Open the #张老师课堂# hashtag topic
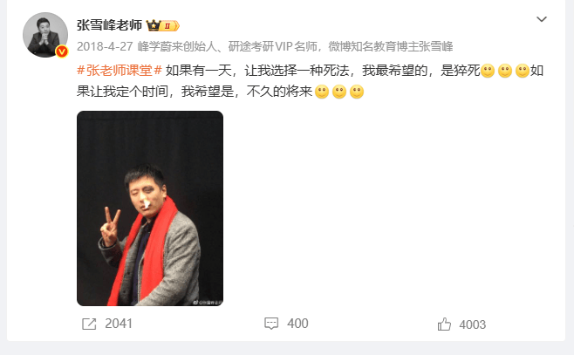 120,71
